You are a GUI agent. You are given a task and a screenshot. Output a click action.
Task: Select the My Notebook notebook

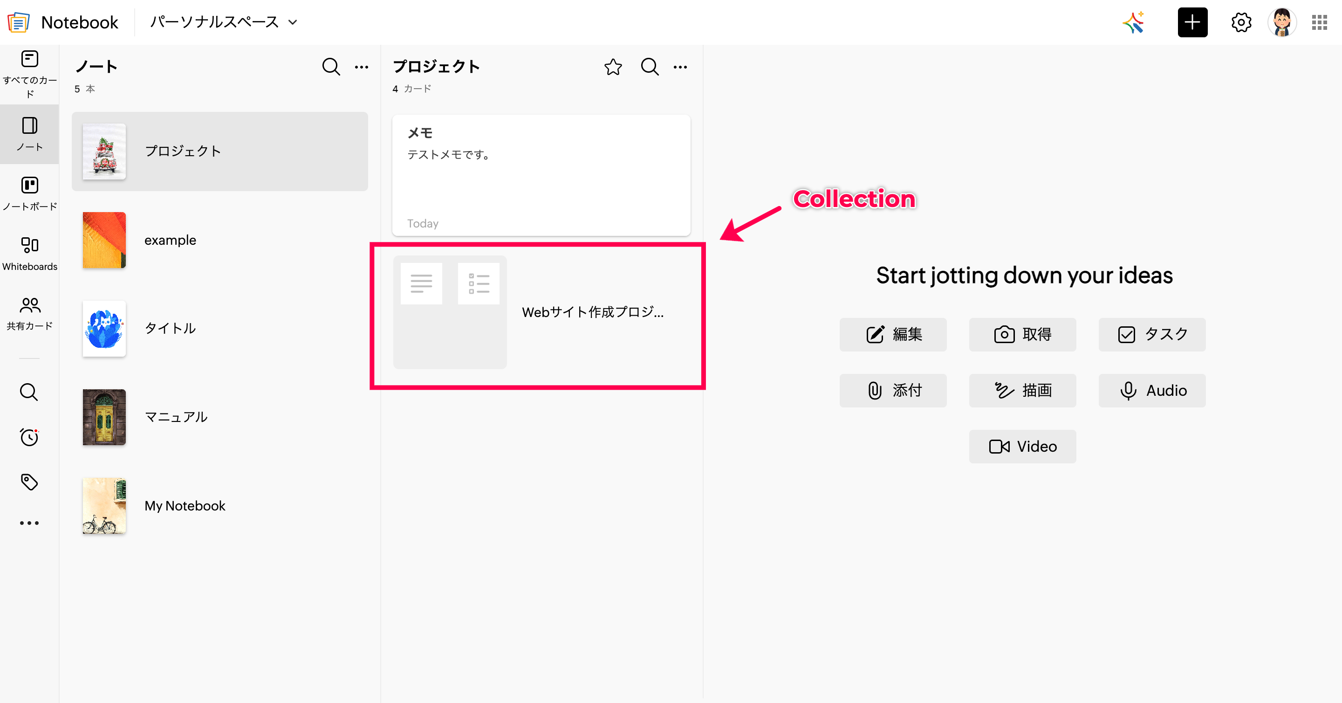(x=185, y=505)
